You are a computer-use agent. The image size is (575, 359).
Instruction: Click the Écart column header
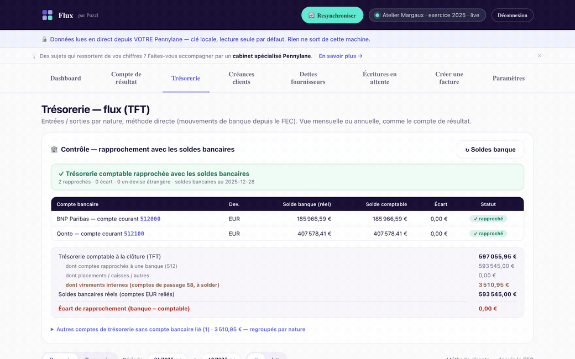tap(441, 204)
